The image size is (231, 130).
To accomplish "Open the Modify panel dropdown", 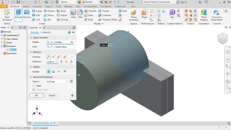I will click(x=99, y=23).
